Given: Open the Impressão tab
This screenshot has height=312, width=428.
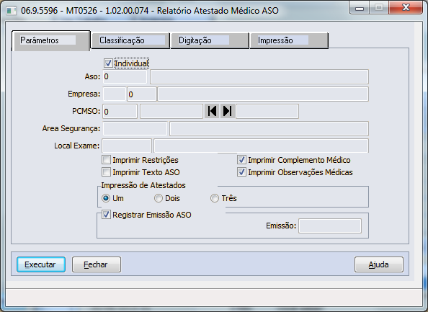Looking at the screenshot, I should click(x=289, y=40).
